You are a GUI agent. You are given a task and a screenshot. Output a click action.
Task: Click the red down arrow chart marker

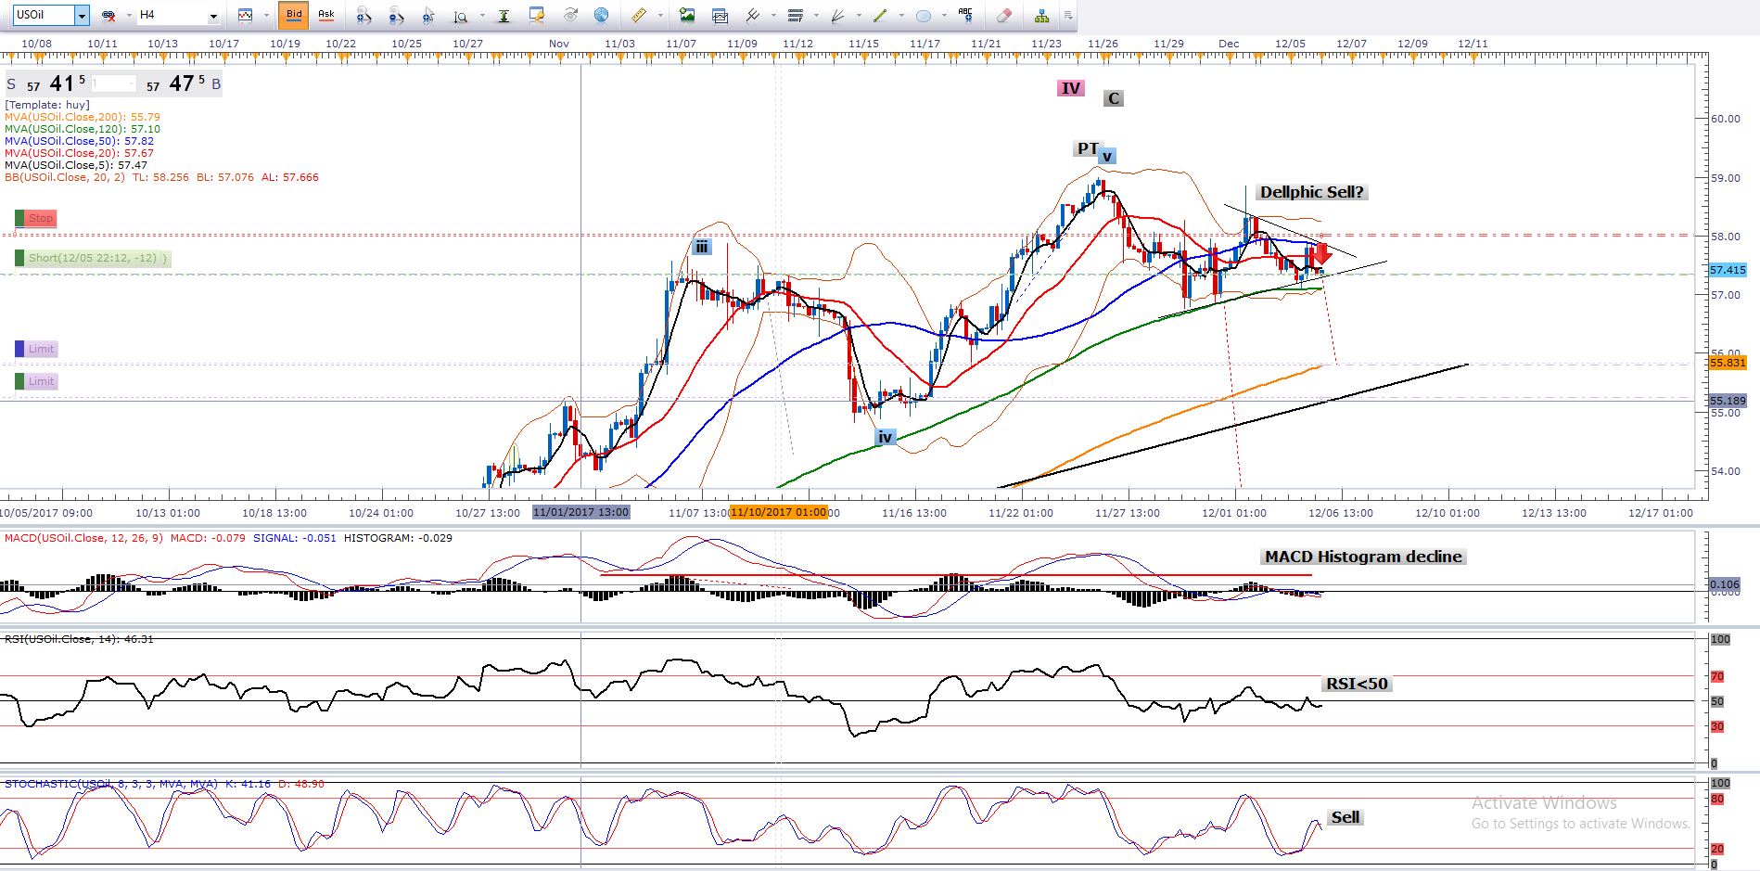[1322, 252]
